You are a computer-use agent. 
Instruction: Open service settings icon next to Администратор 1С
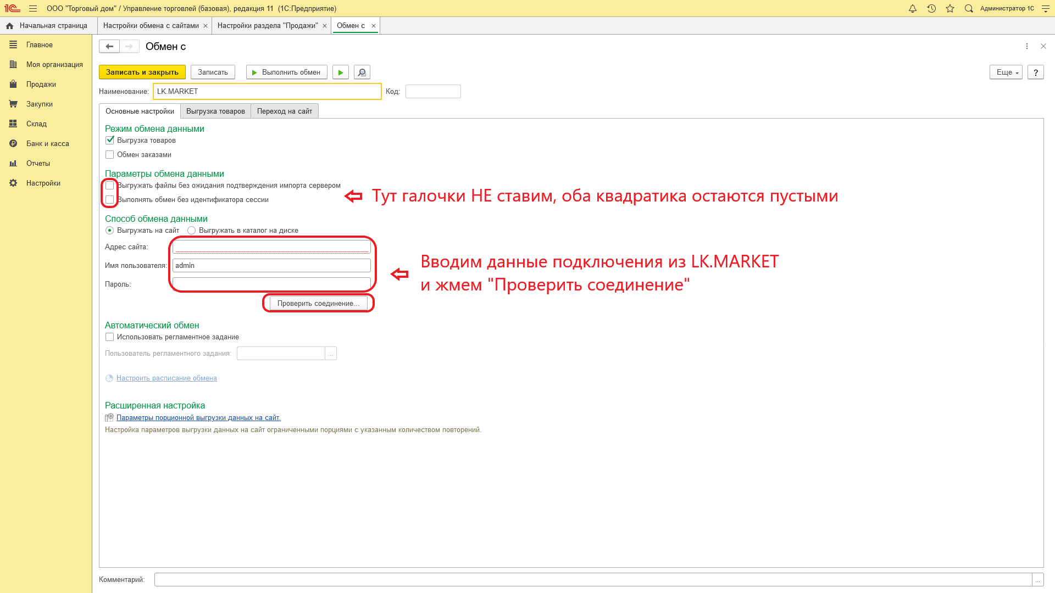coord(1046,8)
